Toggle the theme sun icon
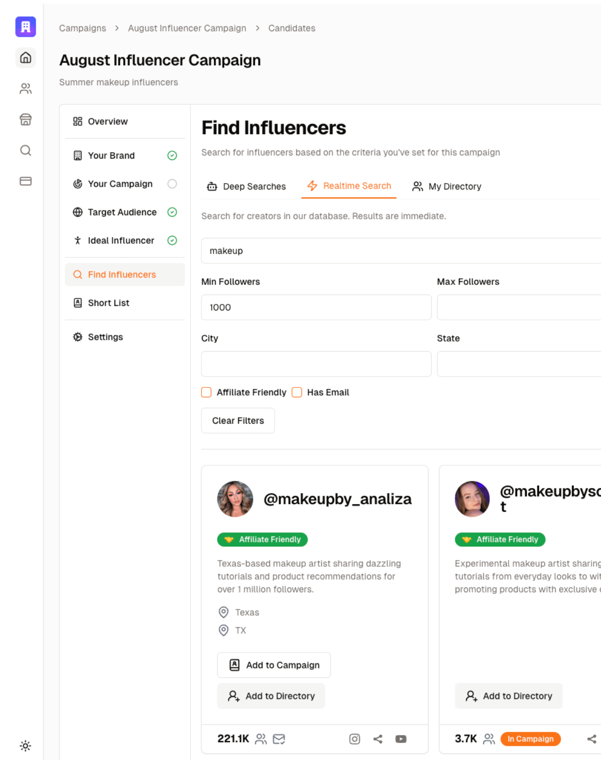Image resolution: width=601 pixels, height=763 pixels. pyautogui.click(x=25, y=746)
